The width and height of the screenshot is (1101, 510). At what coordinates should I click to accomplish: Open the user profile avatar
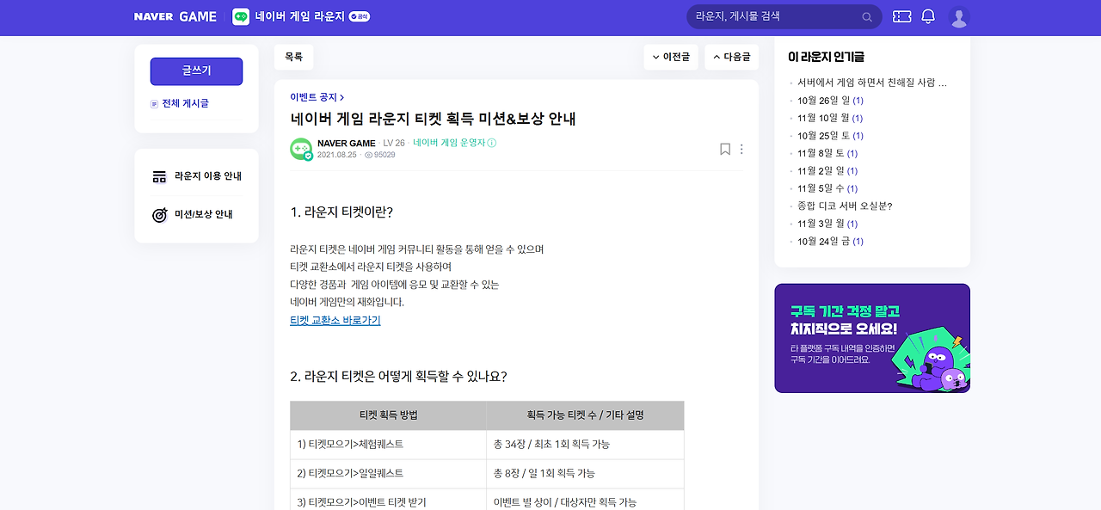pos(959,16)
